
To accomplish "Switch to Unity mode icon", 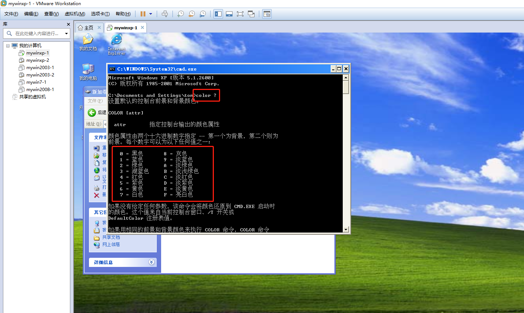I will coord(251,14).
